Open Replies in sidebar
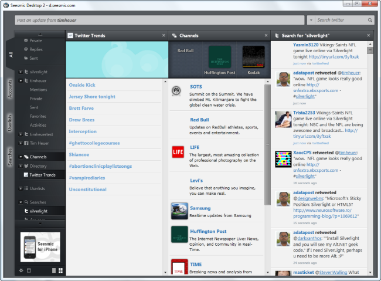 36,49
